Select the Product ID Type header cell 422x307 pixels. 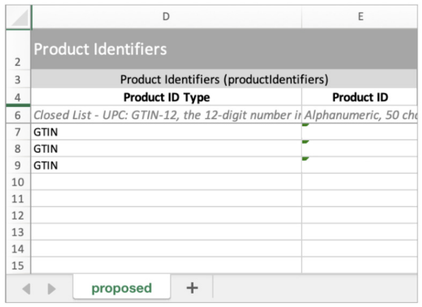point(166,97)
